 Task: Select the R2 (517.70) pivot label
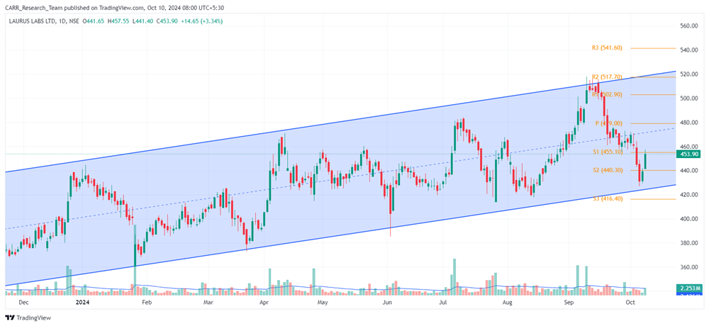[608, 77]
